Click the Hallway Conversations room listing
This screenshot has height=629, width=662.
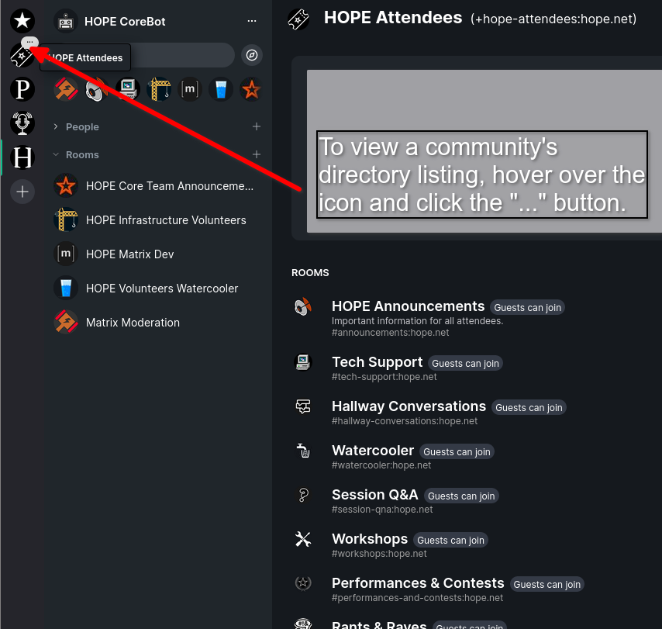pos(409,406)
